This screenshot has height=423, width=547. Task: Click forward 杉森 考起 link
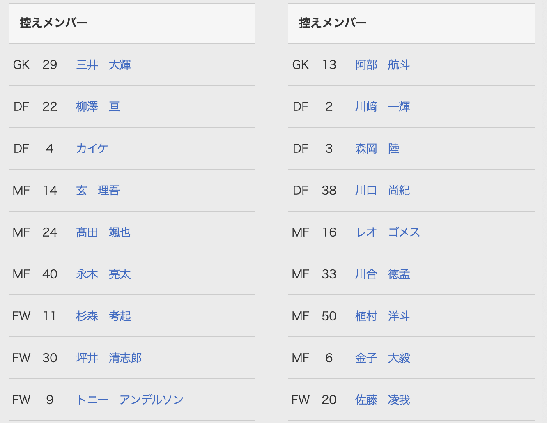[103, 316]
